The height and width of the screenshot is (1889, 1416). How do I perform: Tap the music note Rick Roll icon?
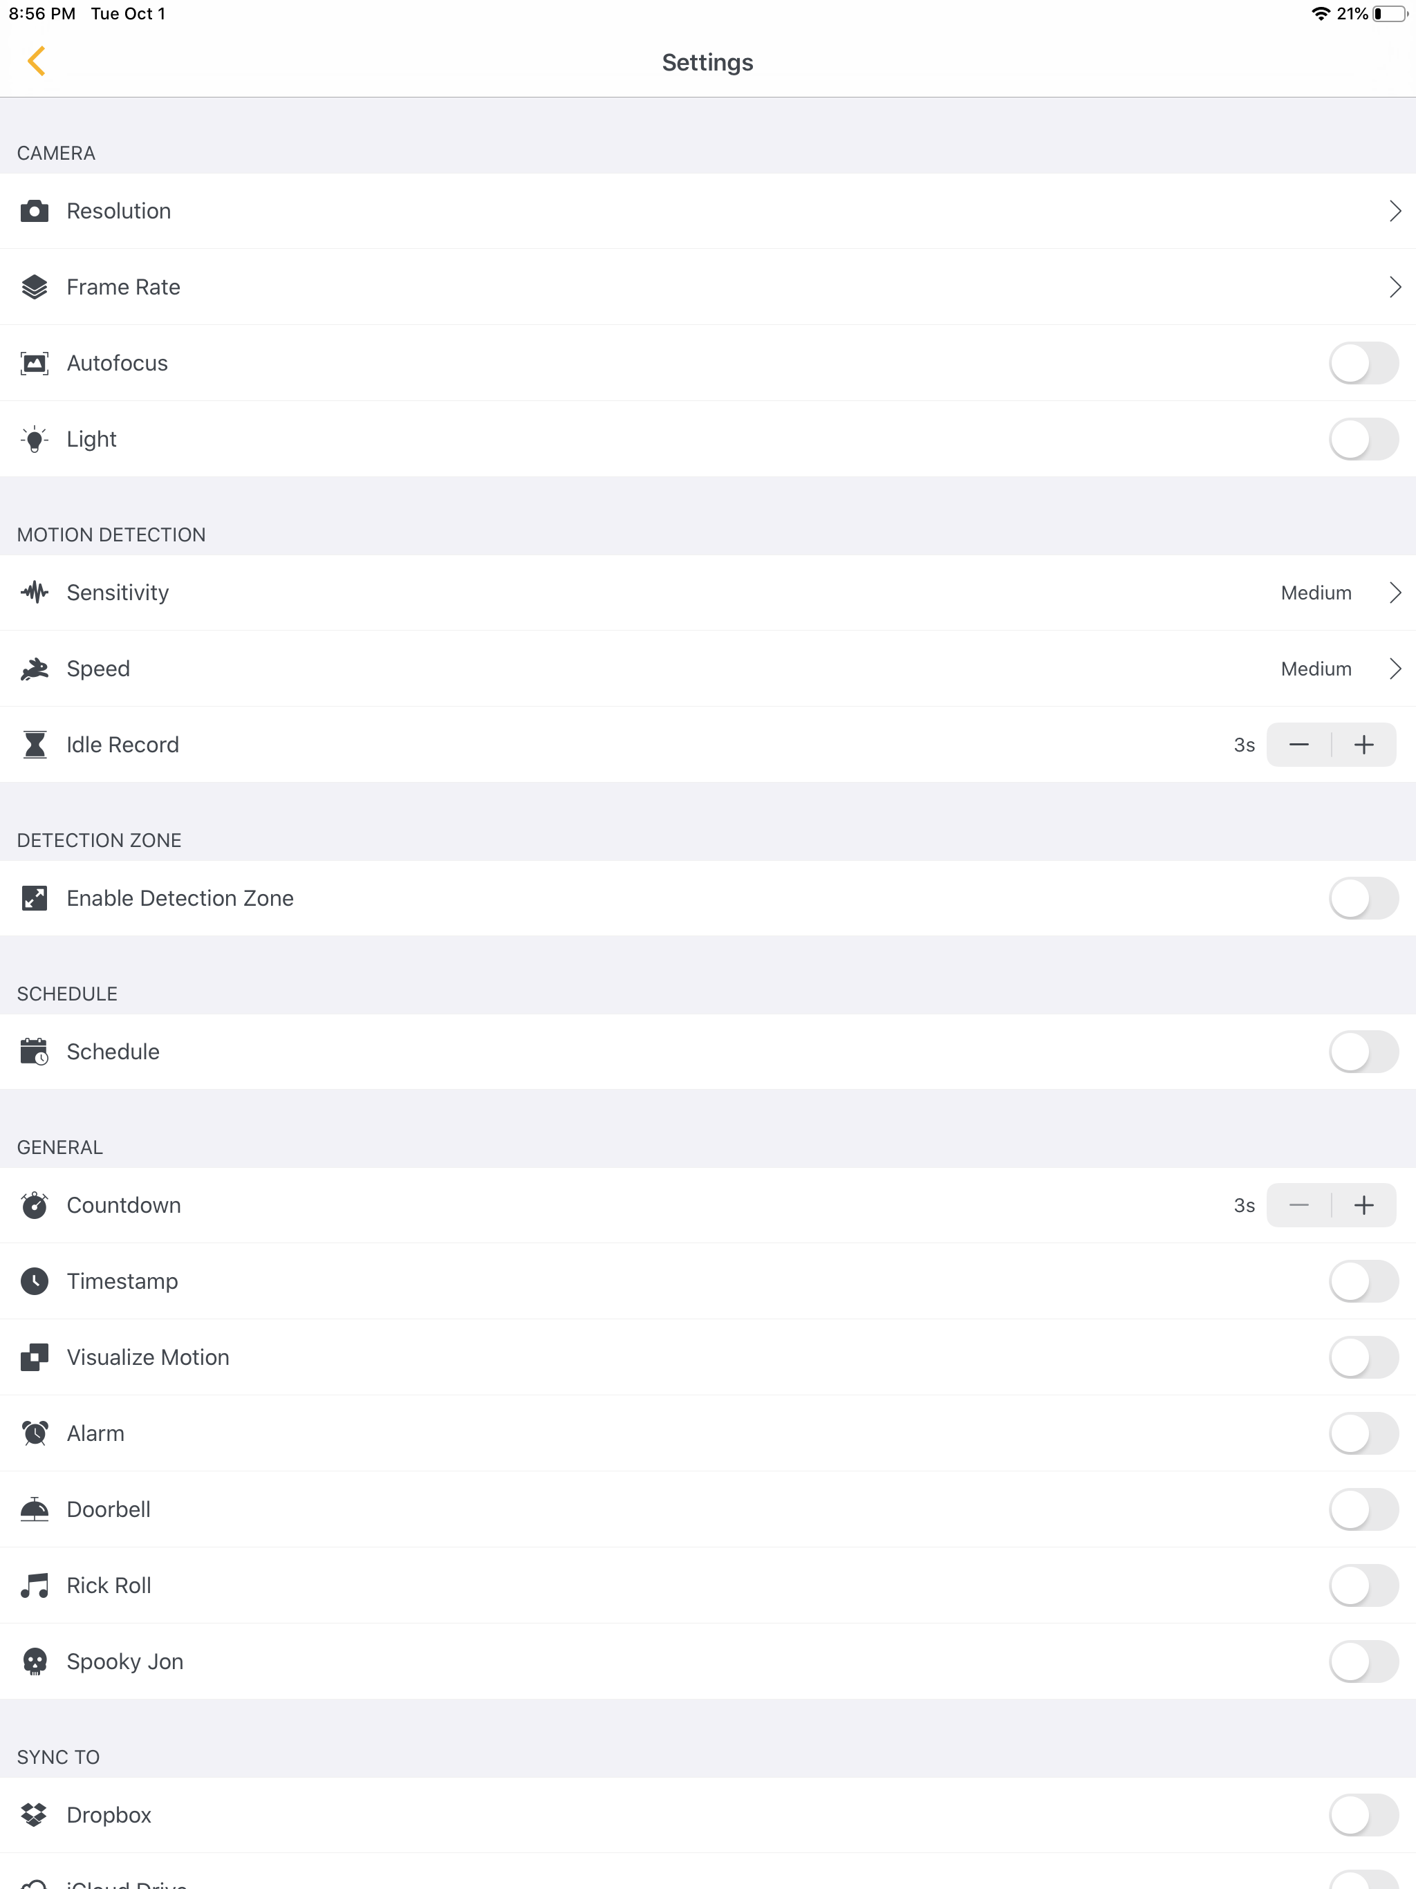click(x=34, y=1585)
